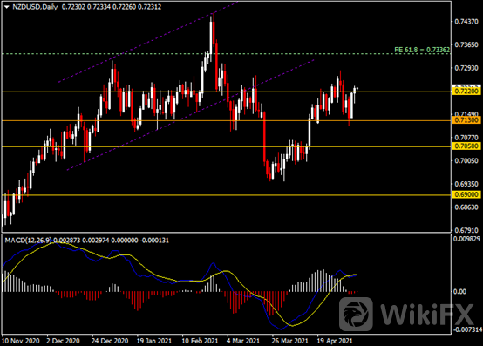Open the chart dropdown arrow beside NZDUSD

(6, 7)
